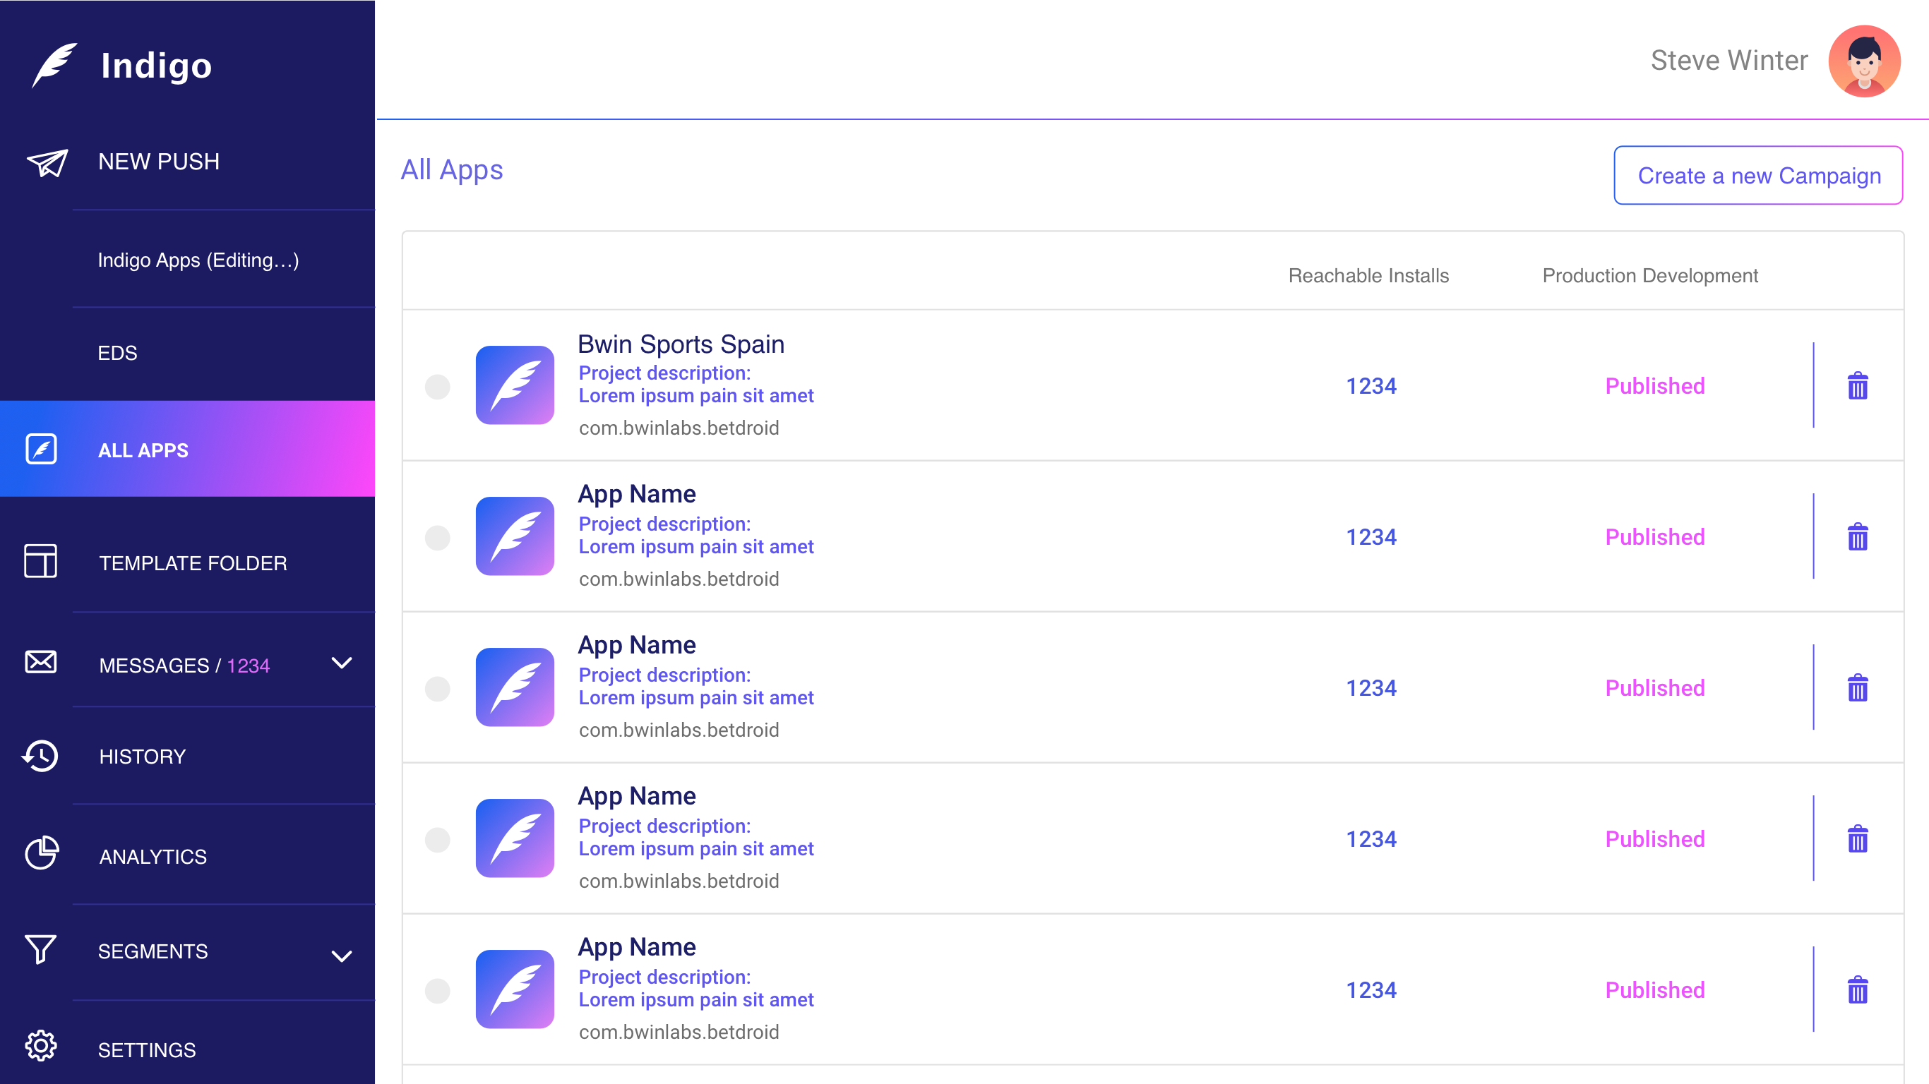Expand the Segments submenu chevron
Viewport: 1929px width, 1084px height.
(342, 956)
